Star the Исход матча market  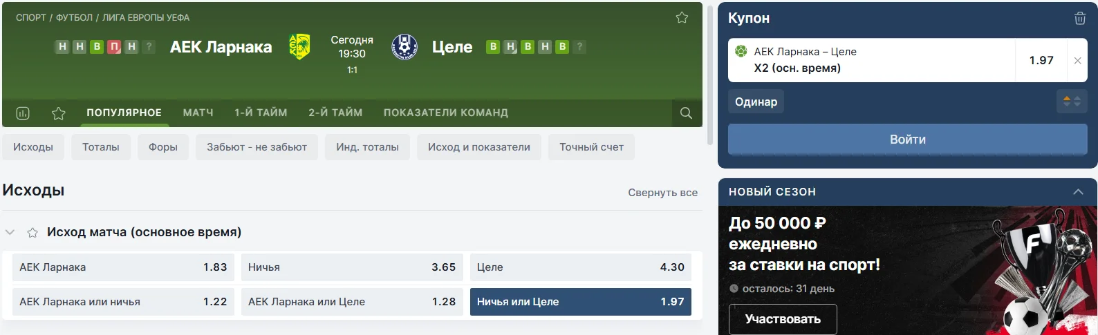pyautogui.click(x=32, y=233)
